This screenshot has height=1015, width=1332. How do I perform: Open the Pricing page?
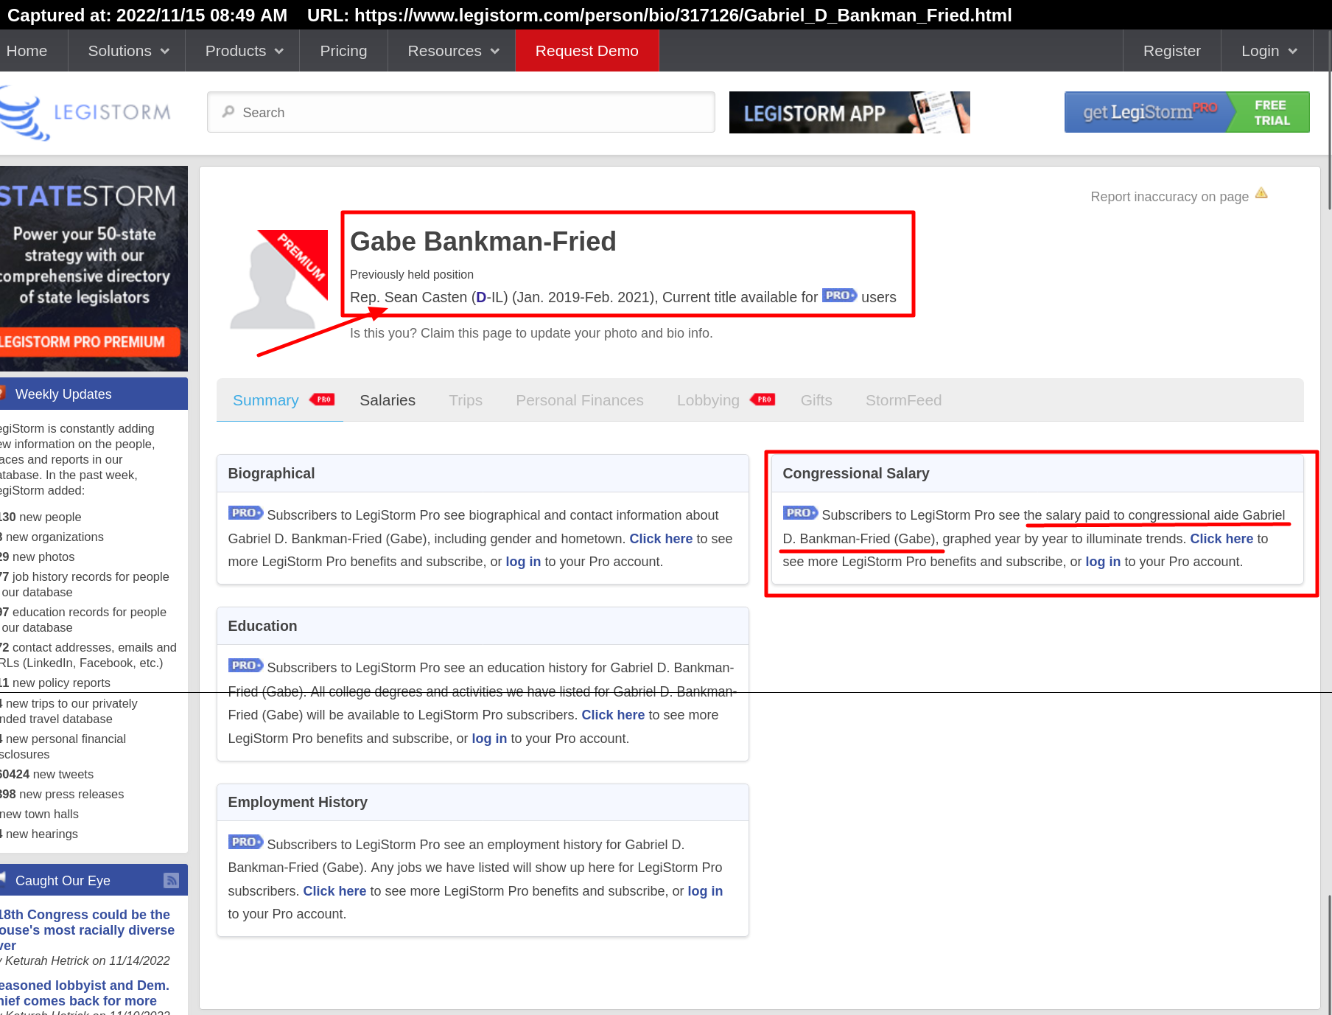pos(343,51)
